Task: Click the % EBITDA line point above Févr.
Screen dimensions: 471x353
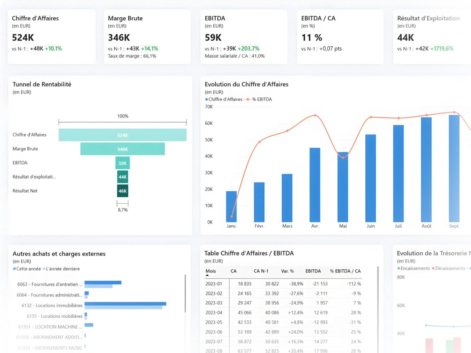Action: (259, 142)
